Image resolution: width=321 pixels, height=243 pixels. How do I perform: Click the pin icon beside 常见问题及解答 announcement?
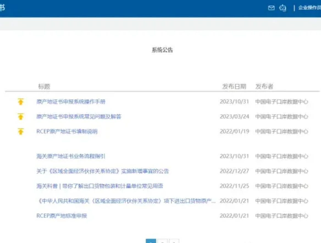click(21, 116)
